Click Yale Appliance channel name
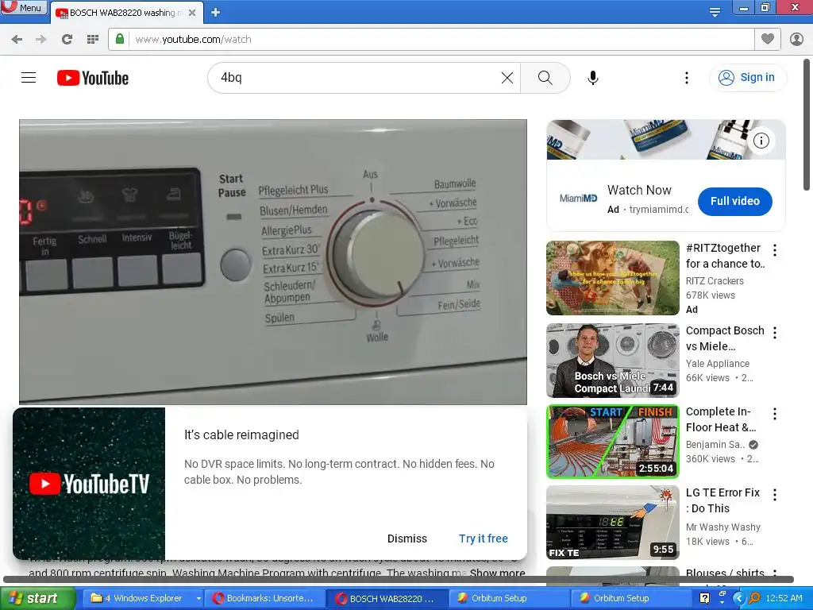This screenshot has height=610, width=813. click(x=718, y=364)
